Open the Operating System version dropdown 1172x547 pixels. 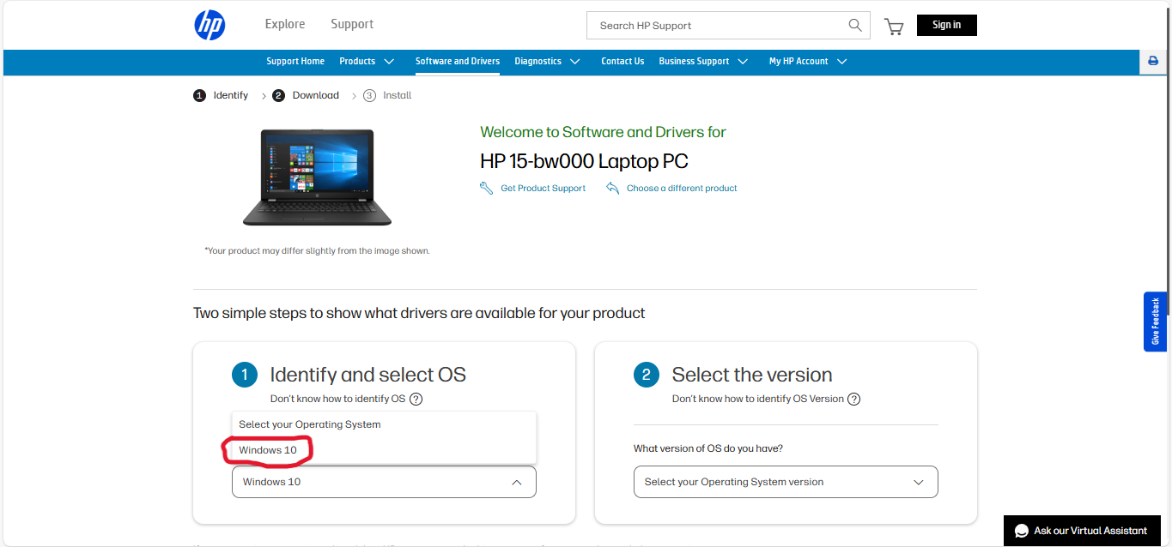point(786,482)
